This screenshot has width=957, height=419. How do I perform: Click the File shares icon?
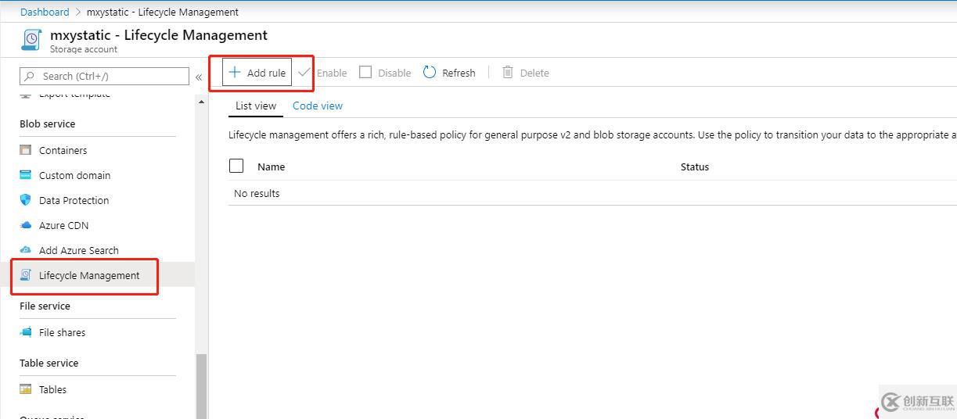(x=26, y=332)
